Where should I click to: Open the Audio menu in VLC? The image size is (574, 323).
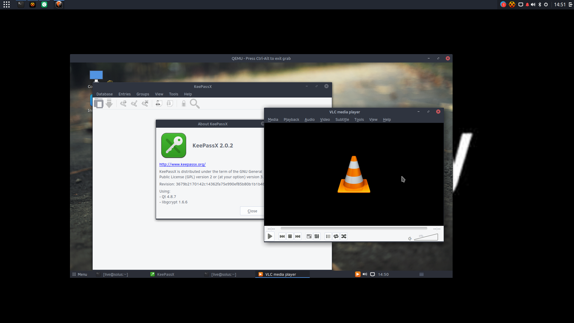[309, 120]
